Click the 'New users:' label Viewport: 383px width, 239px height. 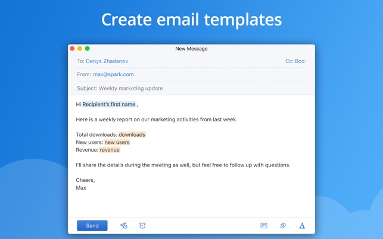(89, 142)
